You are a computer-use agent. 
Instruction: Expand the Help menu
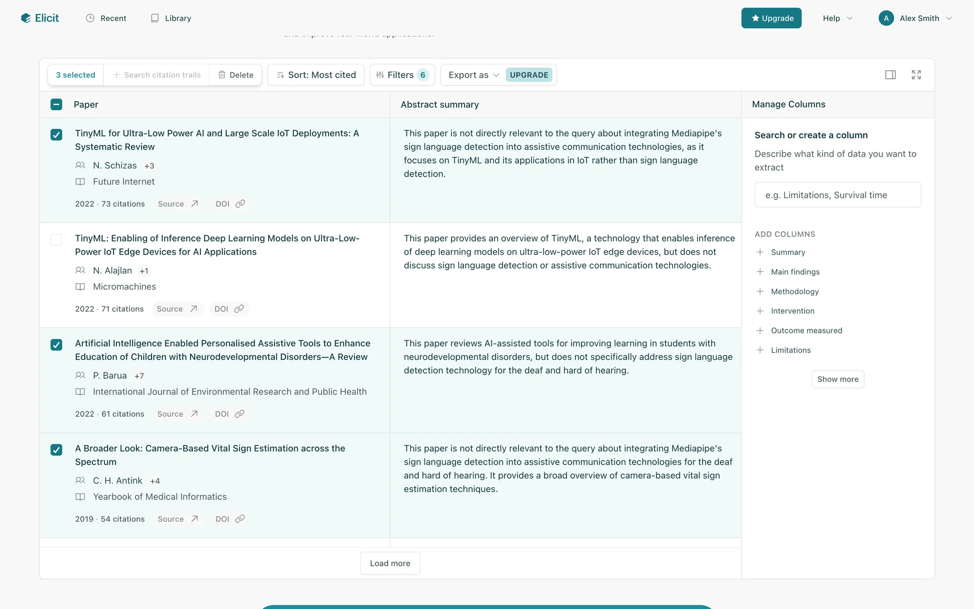(x=838, y=18)
